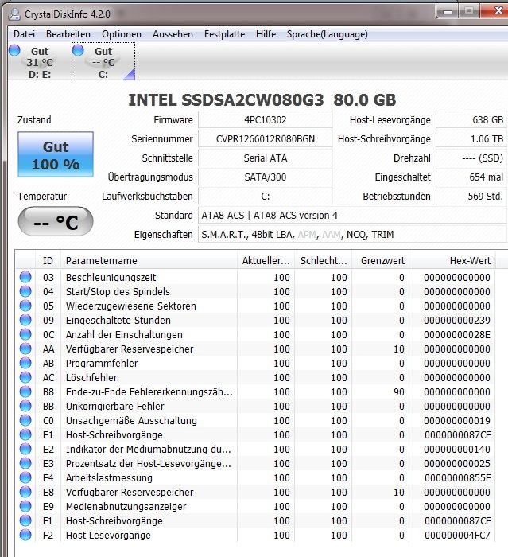Click the ID column header

[48, 261]
